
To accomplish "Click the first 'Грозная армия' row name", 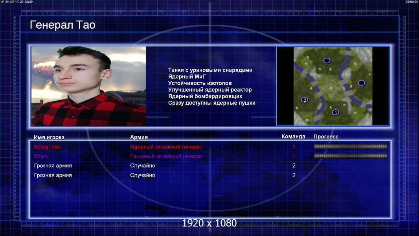I will pyautogui.click(x=53, y=166).
